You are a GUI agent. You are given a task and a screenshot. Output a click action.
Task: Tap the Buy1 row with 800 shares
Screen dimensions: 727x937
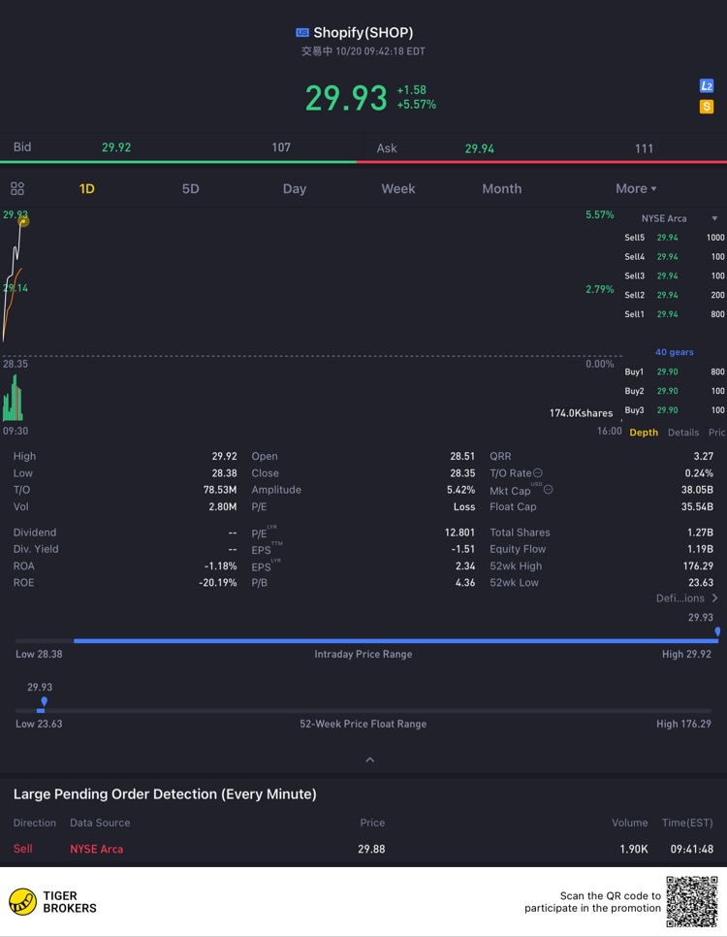coord(675,372)
